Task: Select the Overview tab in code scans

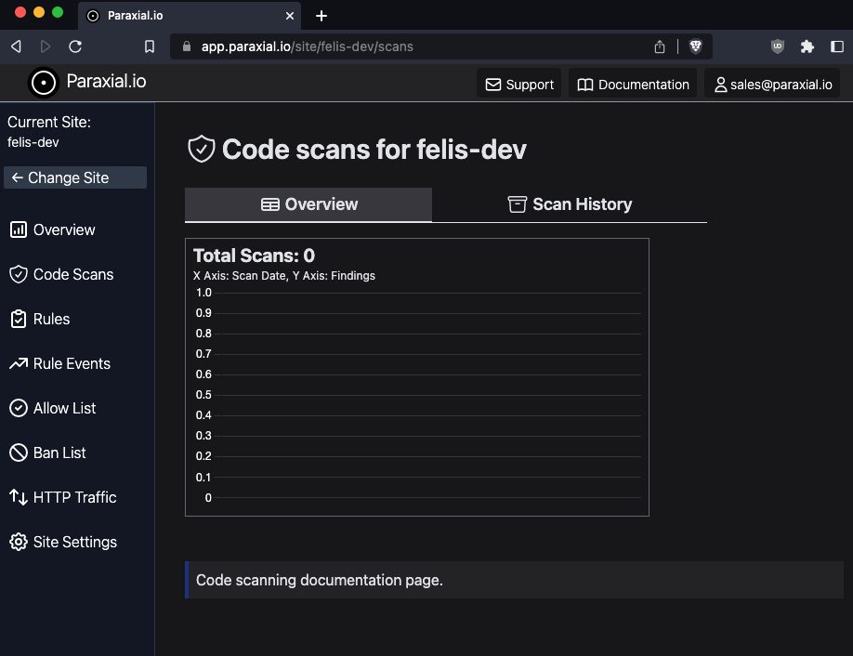Action: click(308, 204)
